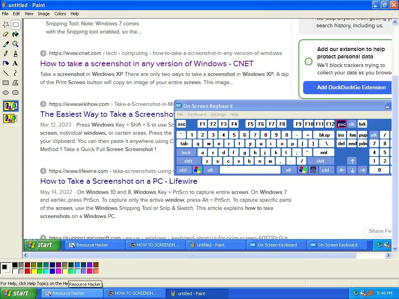Open Paint's File menu

[5, 14]
